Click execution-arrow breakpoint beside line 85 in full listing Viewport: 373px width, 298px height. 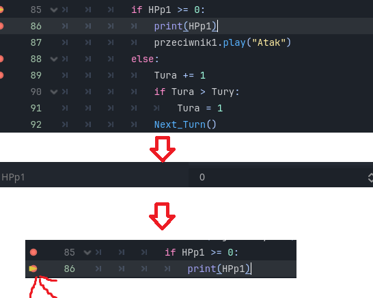point(1,10)
